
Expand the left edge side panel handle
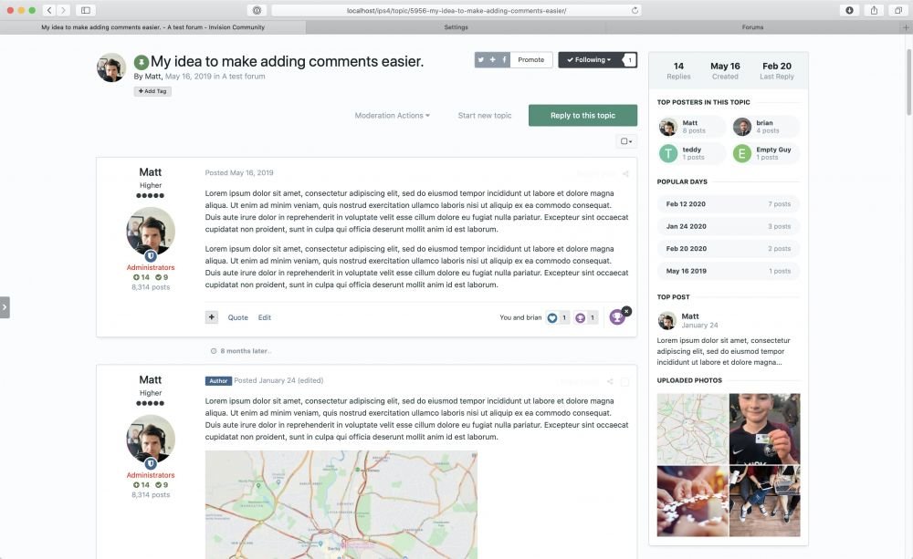pos(5,307)
